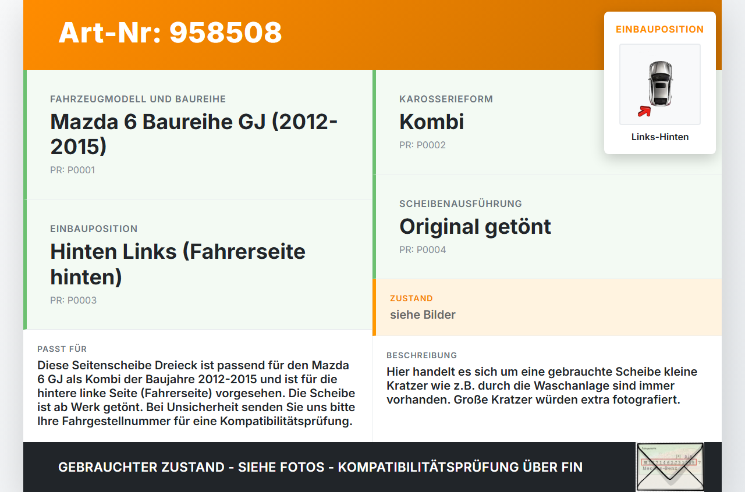Select the Links-Hinten label
Screen dimensions: 745x492
coord(659,137)
